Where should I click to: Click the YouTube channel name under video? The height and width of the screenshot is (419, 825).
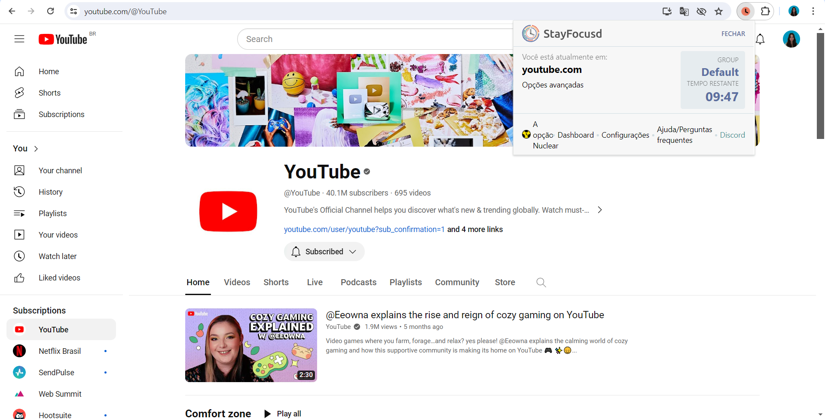tap(338, 327)
